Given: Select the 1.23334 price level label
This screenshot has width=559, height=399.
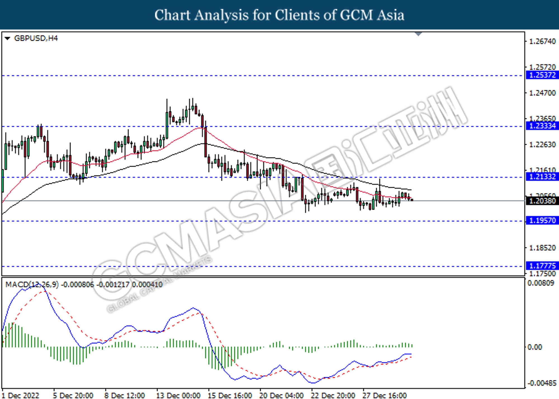Looking at the screenshot, I should (x=542, y=126).
